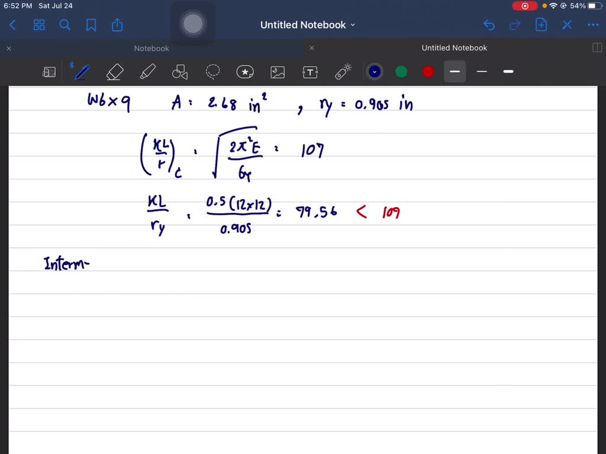606x454 pixels.
Task: Open the Elements sticker tool
Action: point(245,72)
